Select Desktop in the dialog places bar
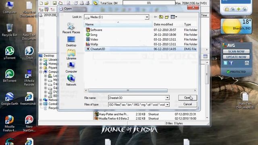 (71, 41)
